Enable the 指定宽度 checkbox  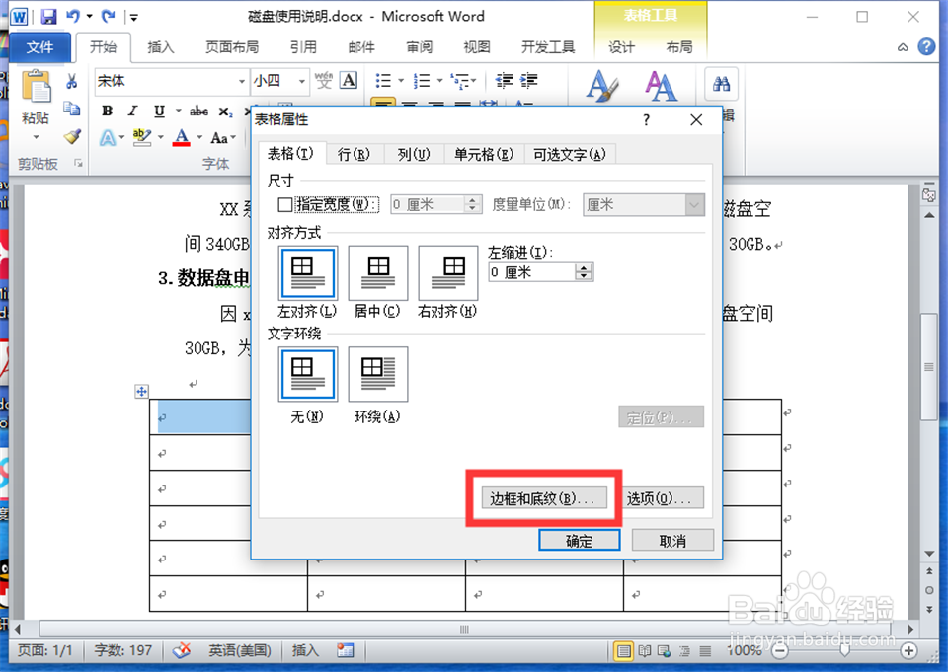(x=284, y=204)
